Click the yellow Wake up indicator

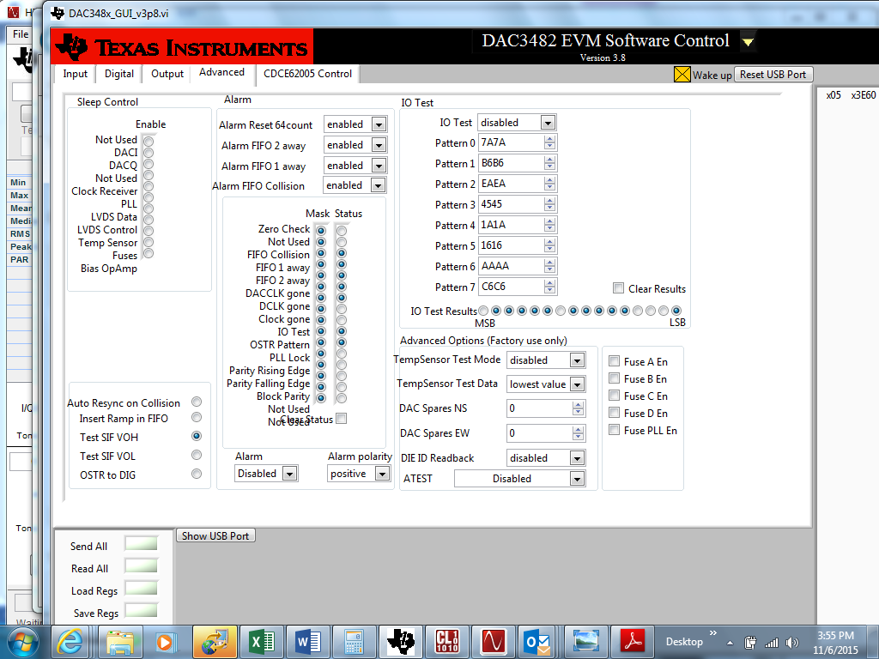point(682,75)
